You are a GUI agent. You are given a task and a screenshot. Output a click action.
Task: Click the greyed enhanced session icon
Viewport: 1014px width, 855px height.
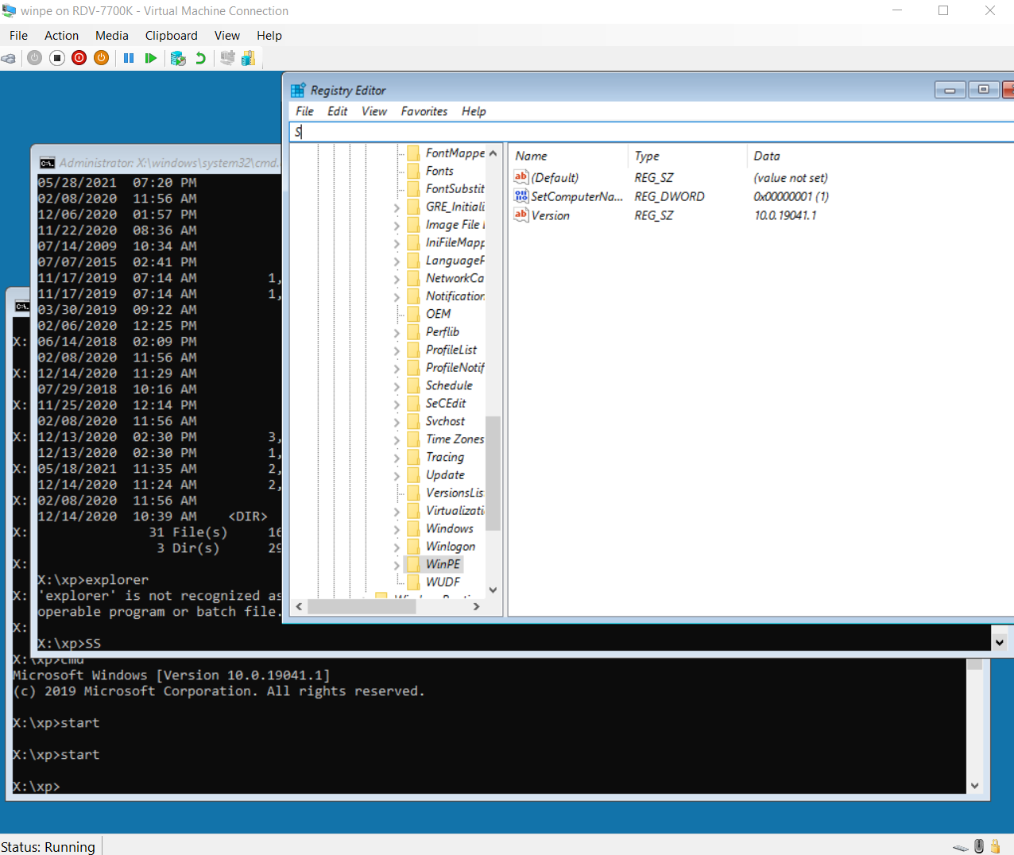coord(227,58)
